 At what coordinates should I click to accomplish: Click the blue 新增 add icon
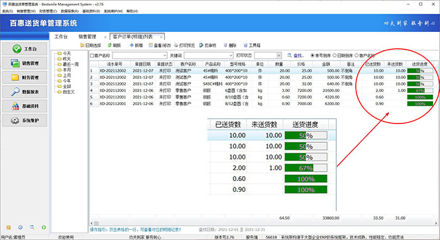(x=131, y=45)
